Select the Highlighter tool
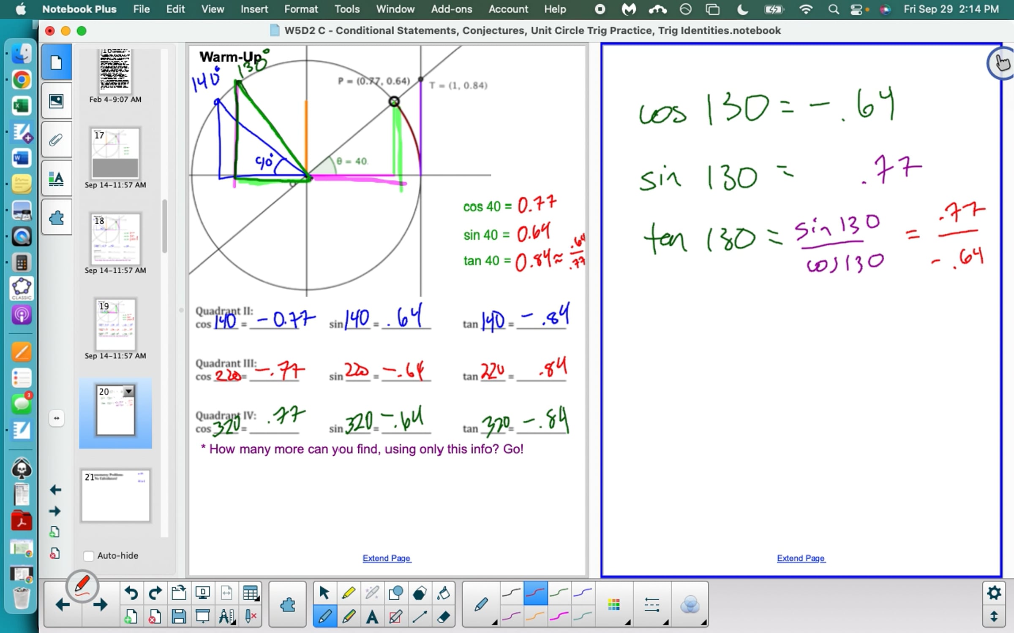 [x=348, y=593]
